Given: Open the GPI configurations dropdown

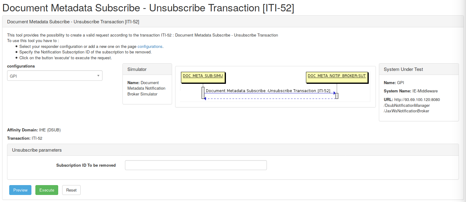Looking at the screenshot, I should tap(54, 76).
